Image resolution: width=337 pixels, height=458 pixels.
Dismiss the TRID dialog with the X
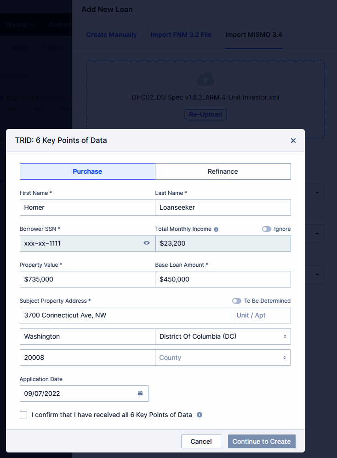pos(293,141)
